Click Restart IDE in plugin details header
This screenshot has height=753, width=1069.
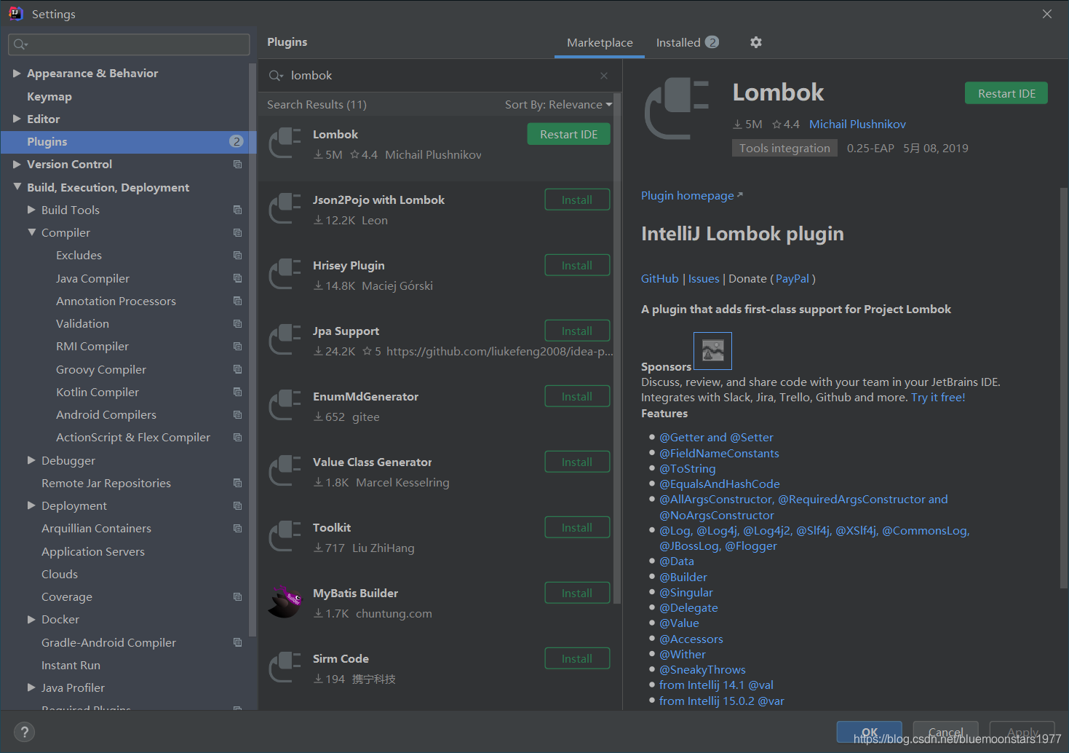click(1006, 93)
